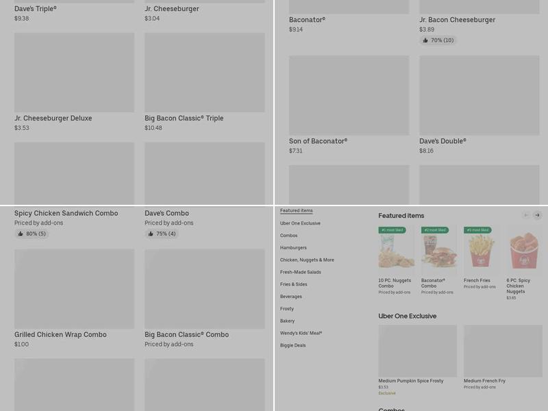548x411 pixels.
Task: Open Son of Baconator image
Action: click(x=349, y=95)
